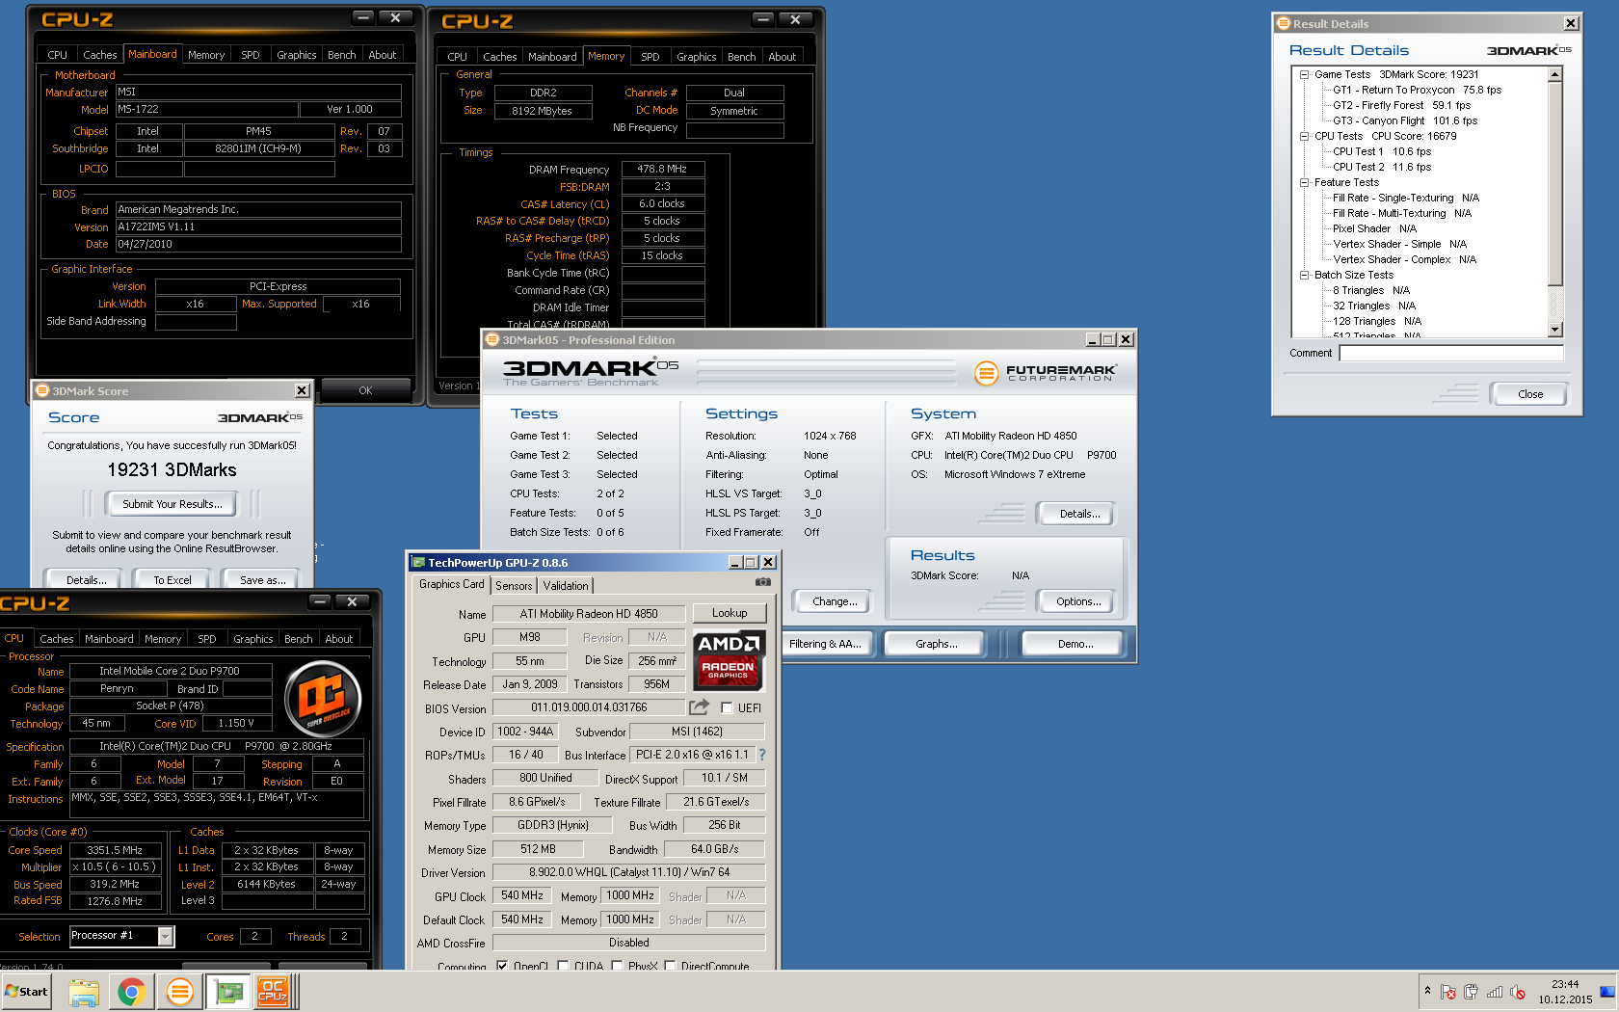Open SPD tab in the Memory CPU-Z window
This screenshot has width=1619, height=1012.
(x=650, y=57)
